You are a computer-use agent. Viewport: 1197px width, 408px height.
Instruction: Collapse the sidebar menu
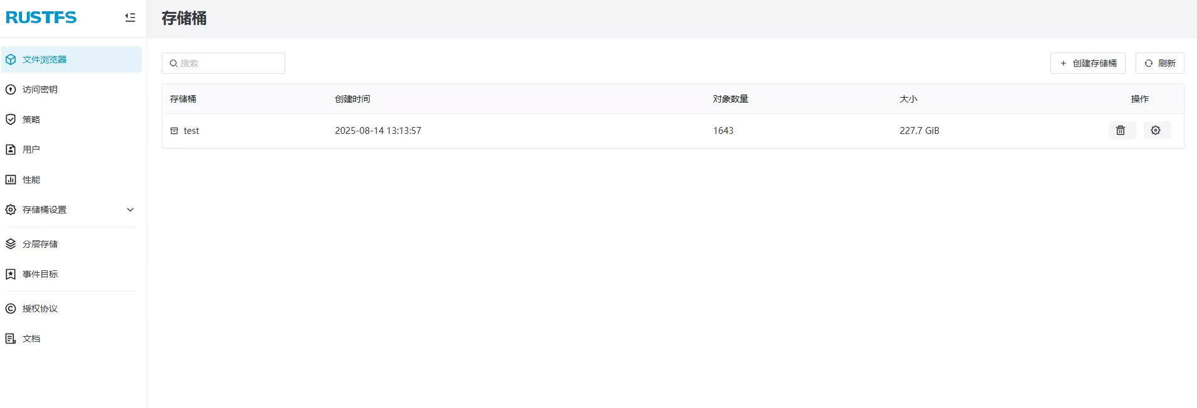coord(130,18)
